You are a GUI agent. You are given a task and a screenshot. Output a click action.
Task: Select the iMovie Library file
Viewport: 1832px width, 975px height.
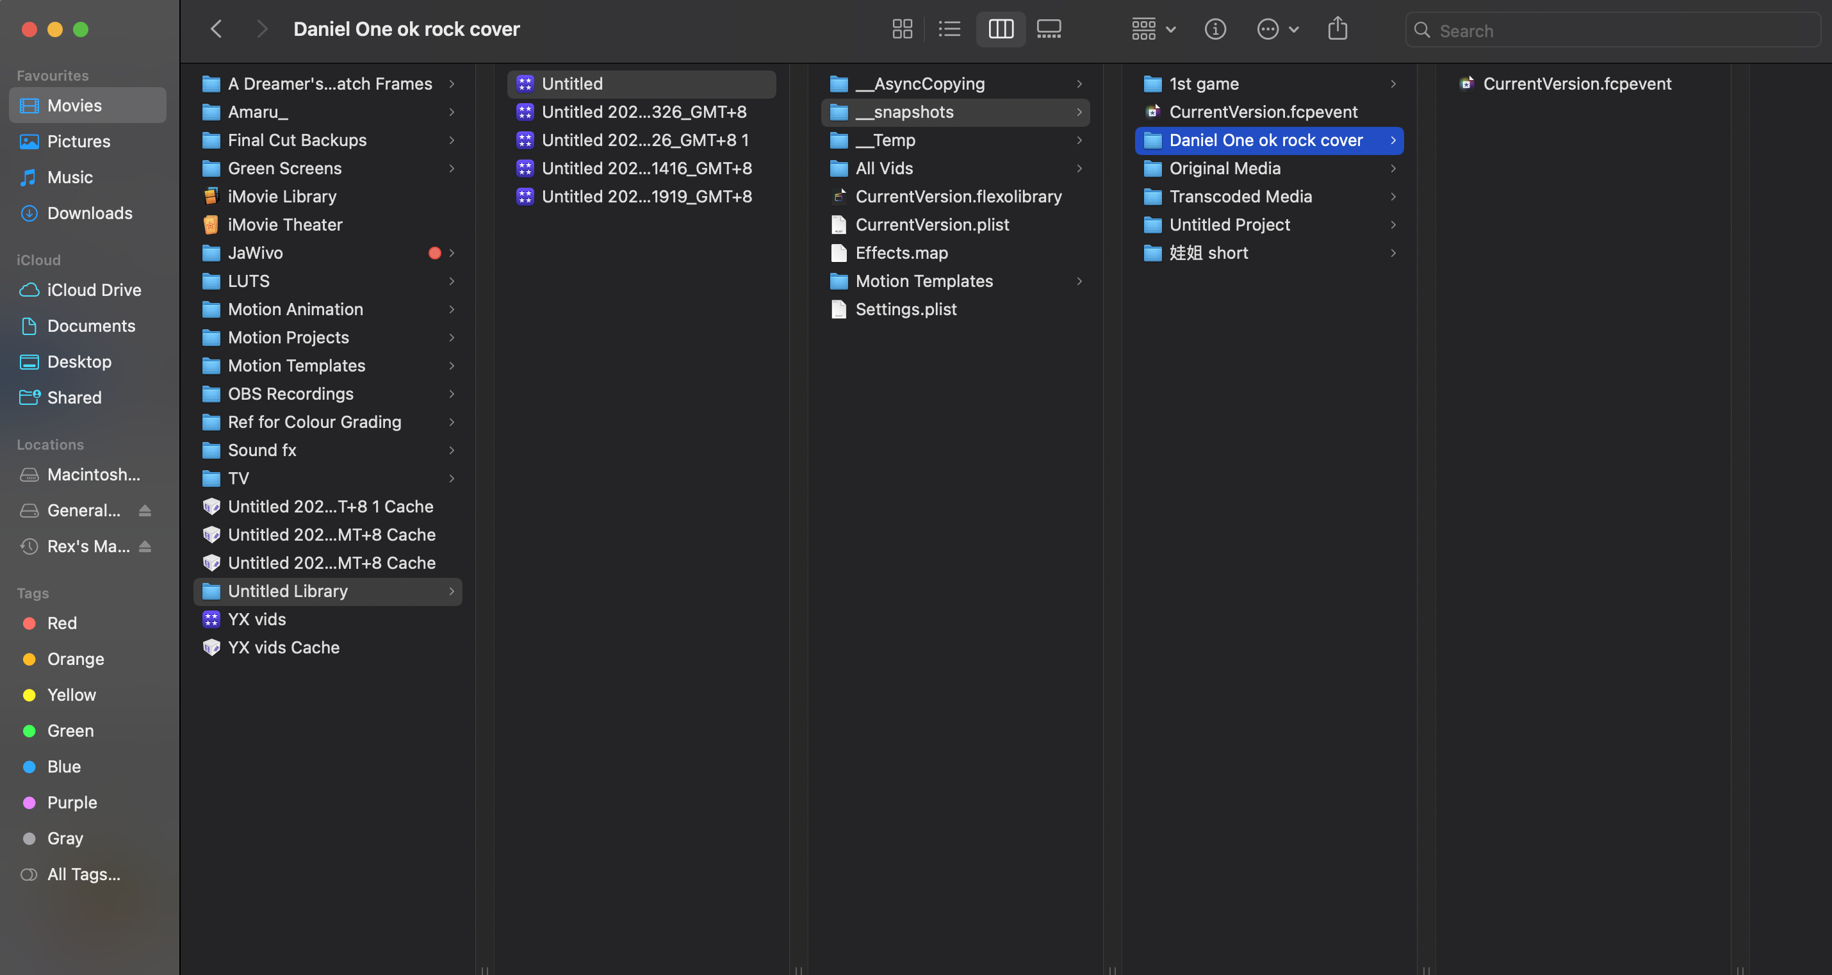coord(282,197)
